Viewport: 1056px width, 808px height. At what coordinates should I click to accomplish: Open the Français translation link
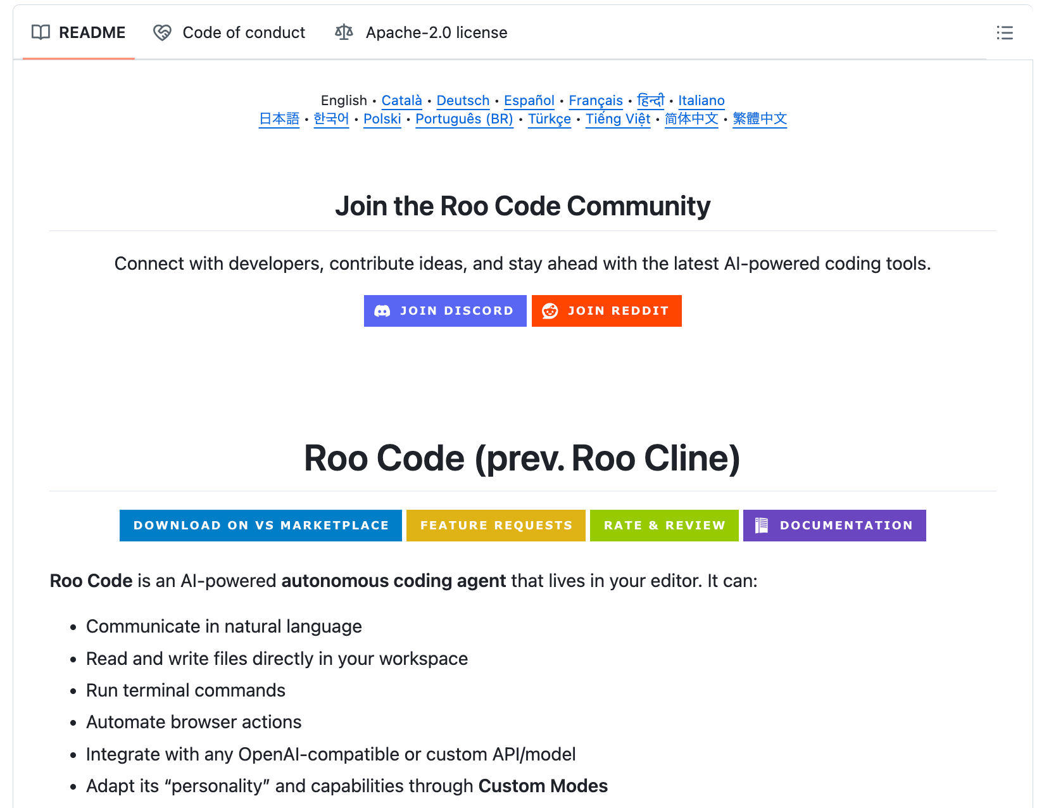click(x=596, y=101)
